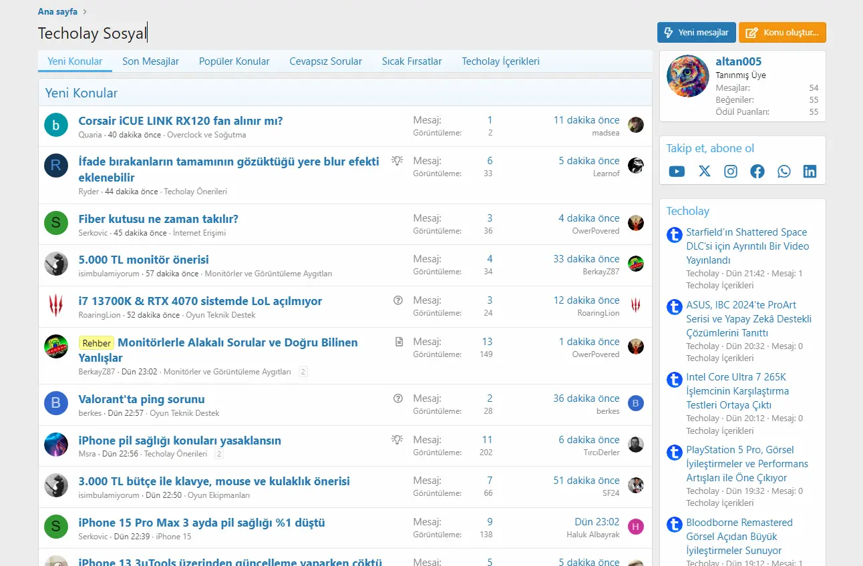Click BerkayZ87 avatar beside Rehber thread

[x=56, y=346]
